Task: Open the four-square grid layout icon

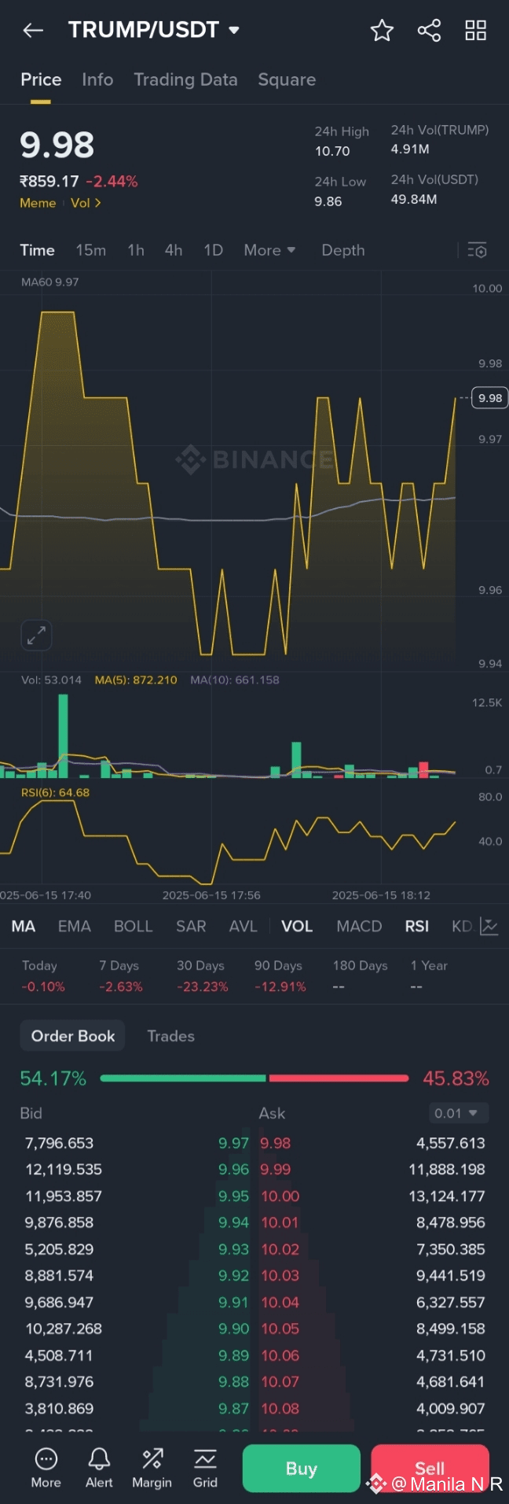Action: coord(476,31)
